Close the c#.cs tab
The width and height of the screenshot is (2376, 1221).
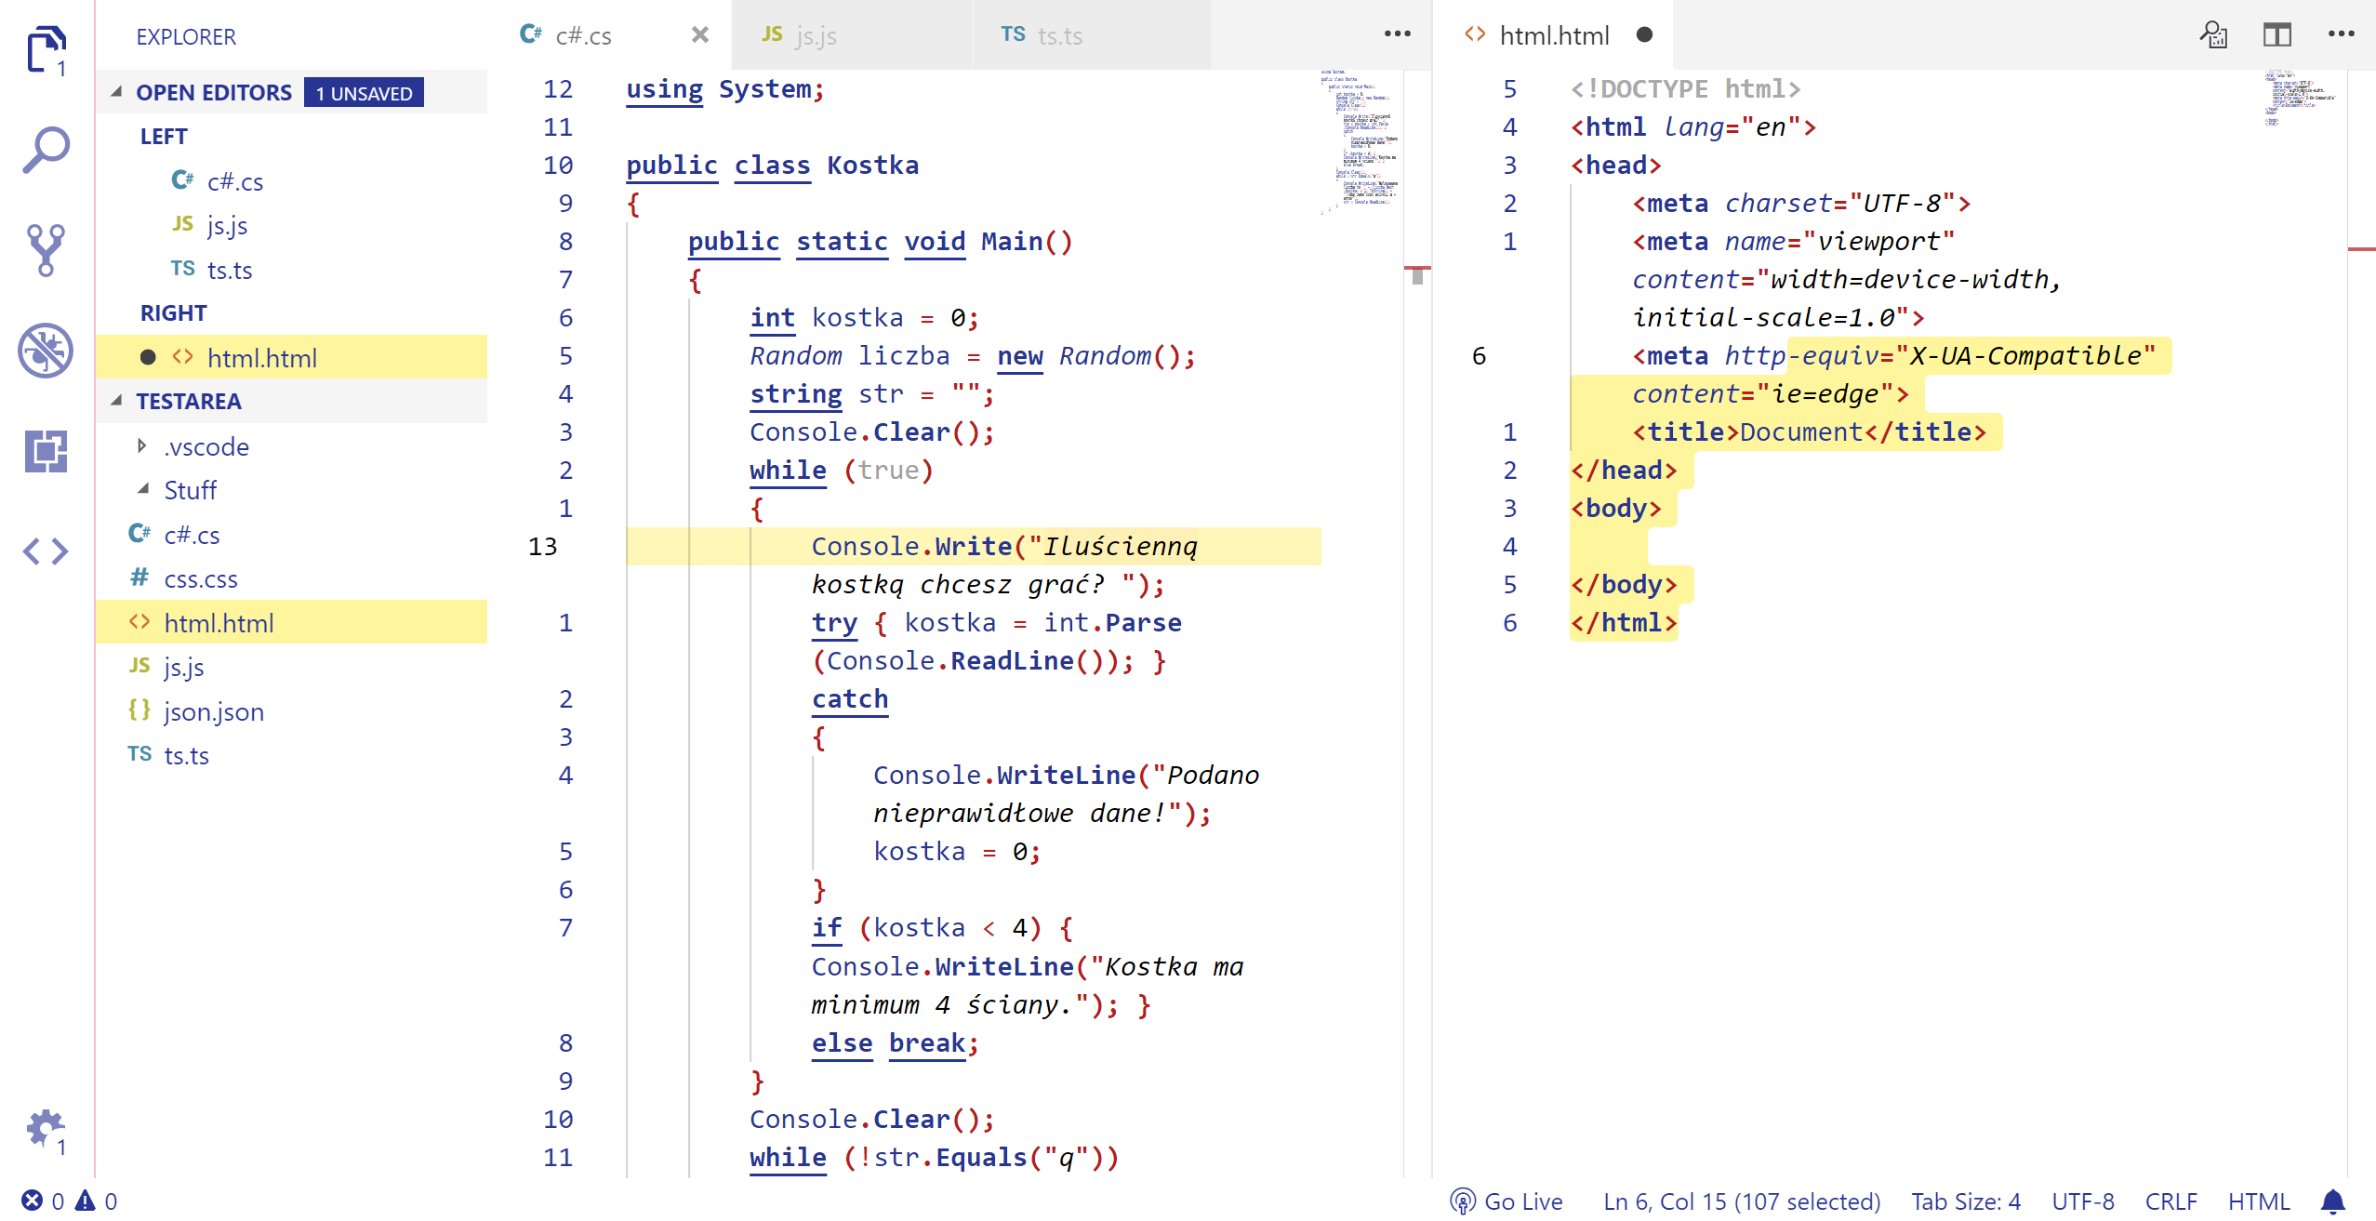700,35
